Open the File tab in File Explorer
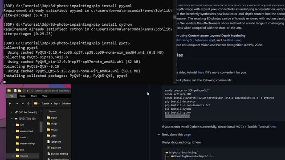Viewport: 285px width, 160px height. pos(11,96)
